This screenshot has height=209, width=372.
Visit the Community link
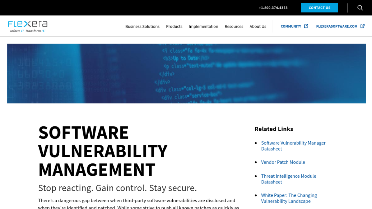click(x=291, y=26)
